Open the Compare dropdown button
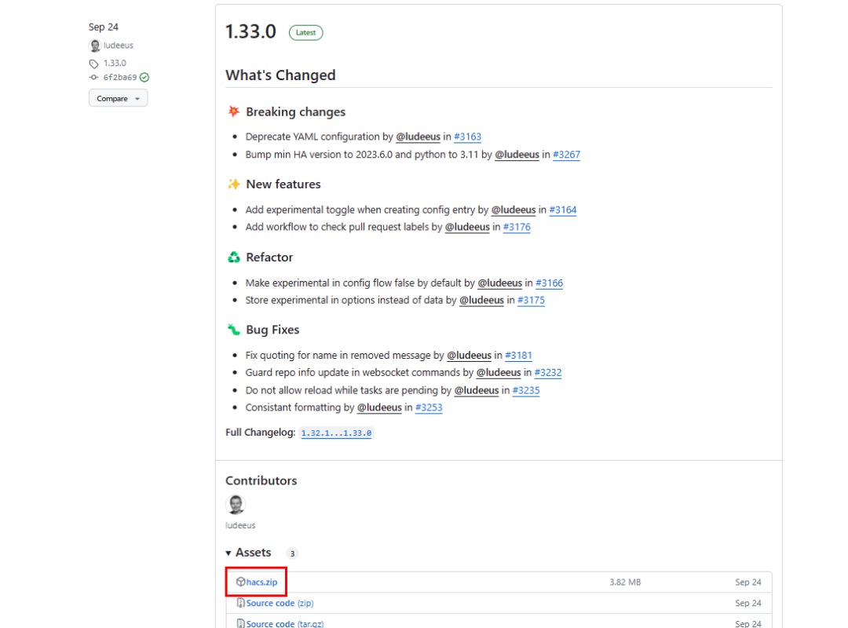Screen dimensions: 848x628 118,98
